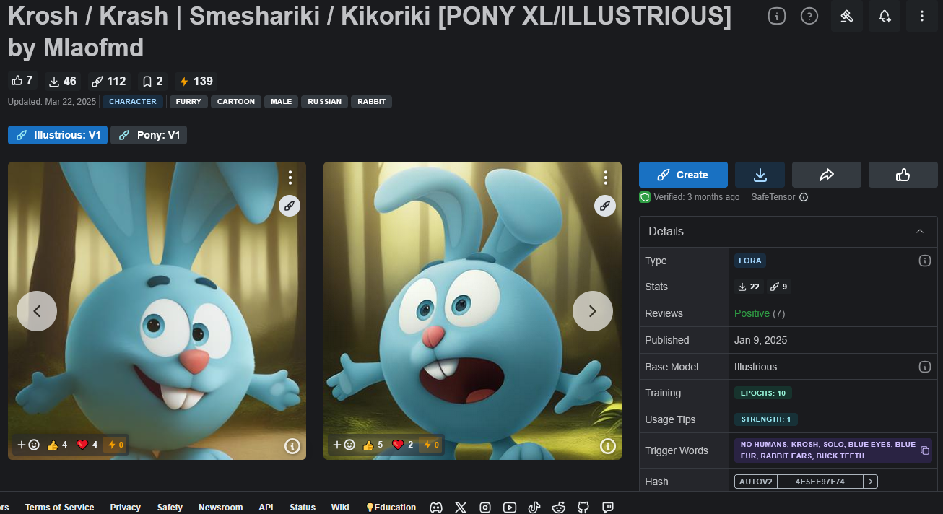Open the X (Twitter) icon in the footer

(461, 508)
